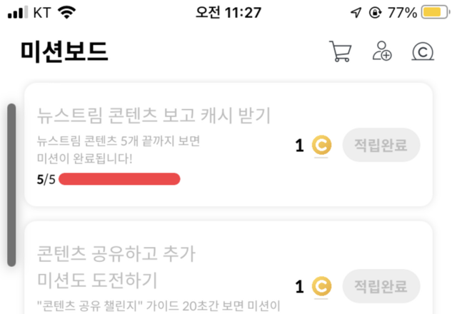This screenshot has height=314, width=457.
Task: Tap the add friend icon
Action: click(x=383, y=51)
